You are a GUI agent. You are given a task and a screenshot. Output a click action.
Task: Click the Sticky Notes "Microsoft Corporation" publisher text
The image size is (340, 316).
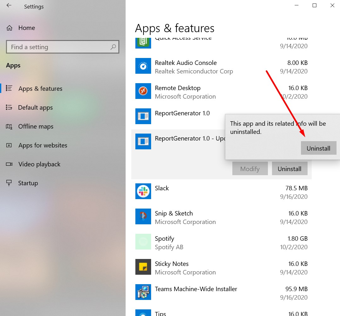(185, 272)
